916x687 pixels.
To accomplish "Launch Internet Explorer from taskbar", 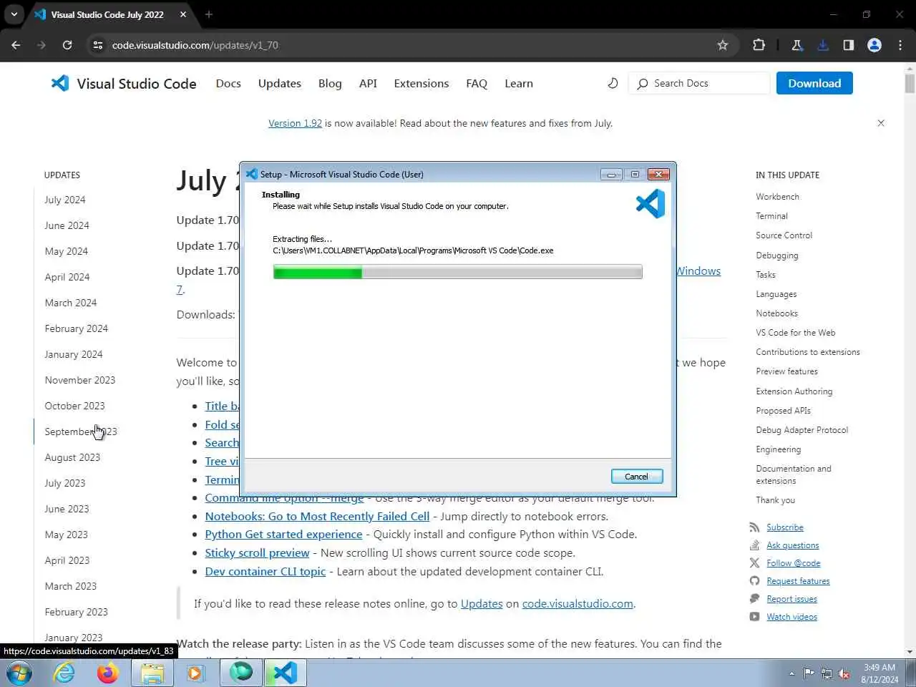I will pos(64,673).
